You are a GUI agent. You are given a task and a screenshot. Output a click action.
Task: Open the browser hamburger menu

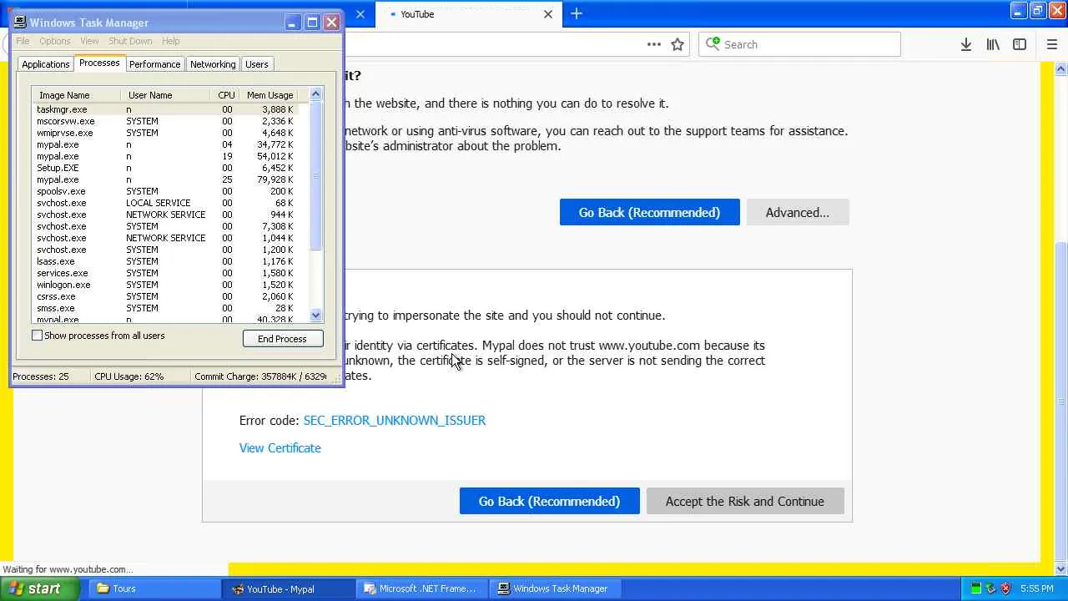[x=1051, y=44]
